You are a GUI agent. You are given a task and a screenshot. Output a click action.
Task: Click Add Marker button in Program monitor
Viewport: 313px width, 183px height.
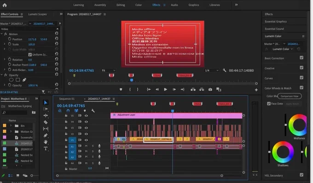click(x=121, y=90)
